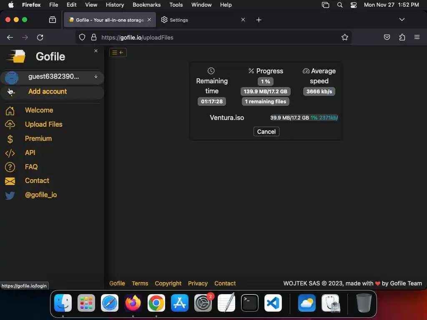The width and height of the screenshot is (427, 320).
Task: Click the average speed gauge icon
Action: [x=306, y=71]
